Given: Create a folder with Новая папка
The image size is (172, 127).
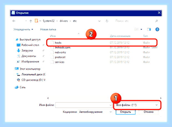Looking at the screenshot, I should click(48, 29).
